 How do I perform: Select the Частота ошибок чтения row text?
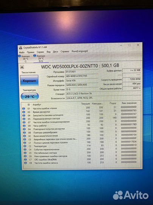pyautogui.click(x=45, y=108)
